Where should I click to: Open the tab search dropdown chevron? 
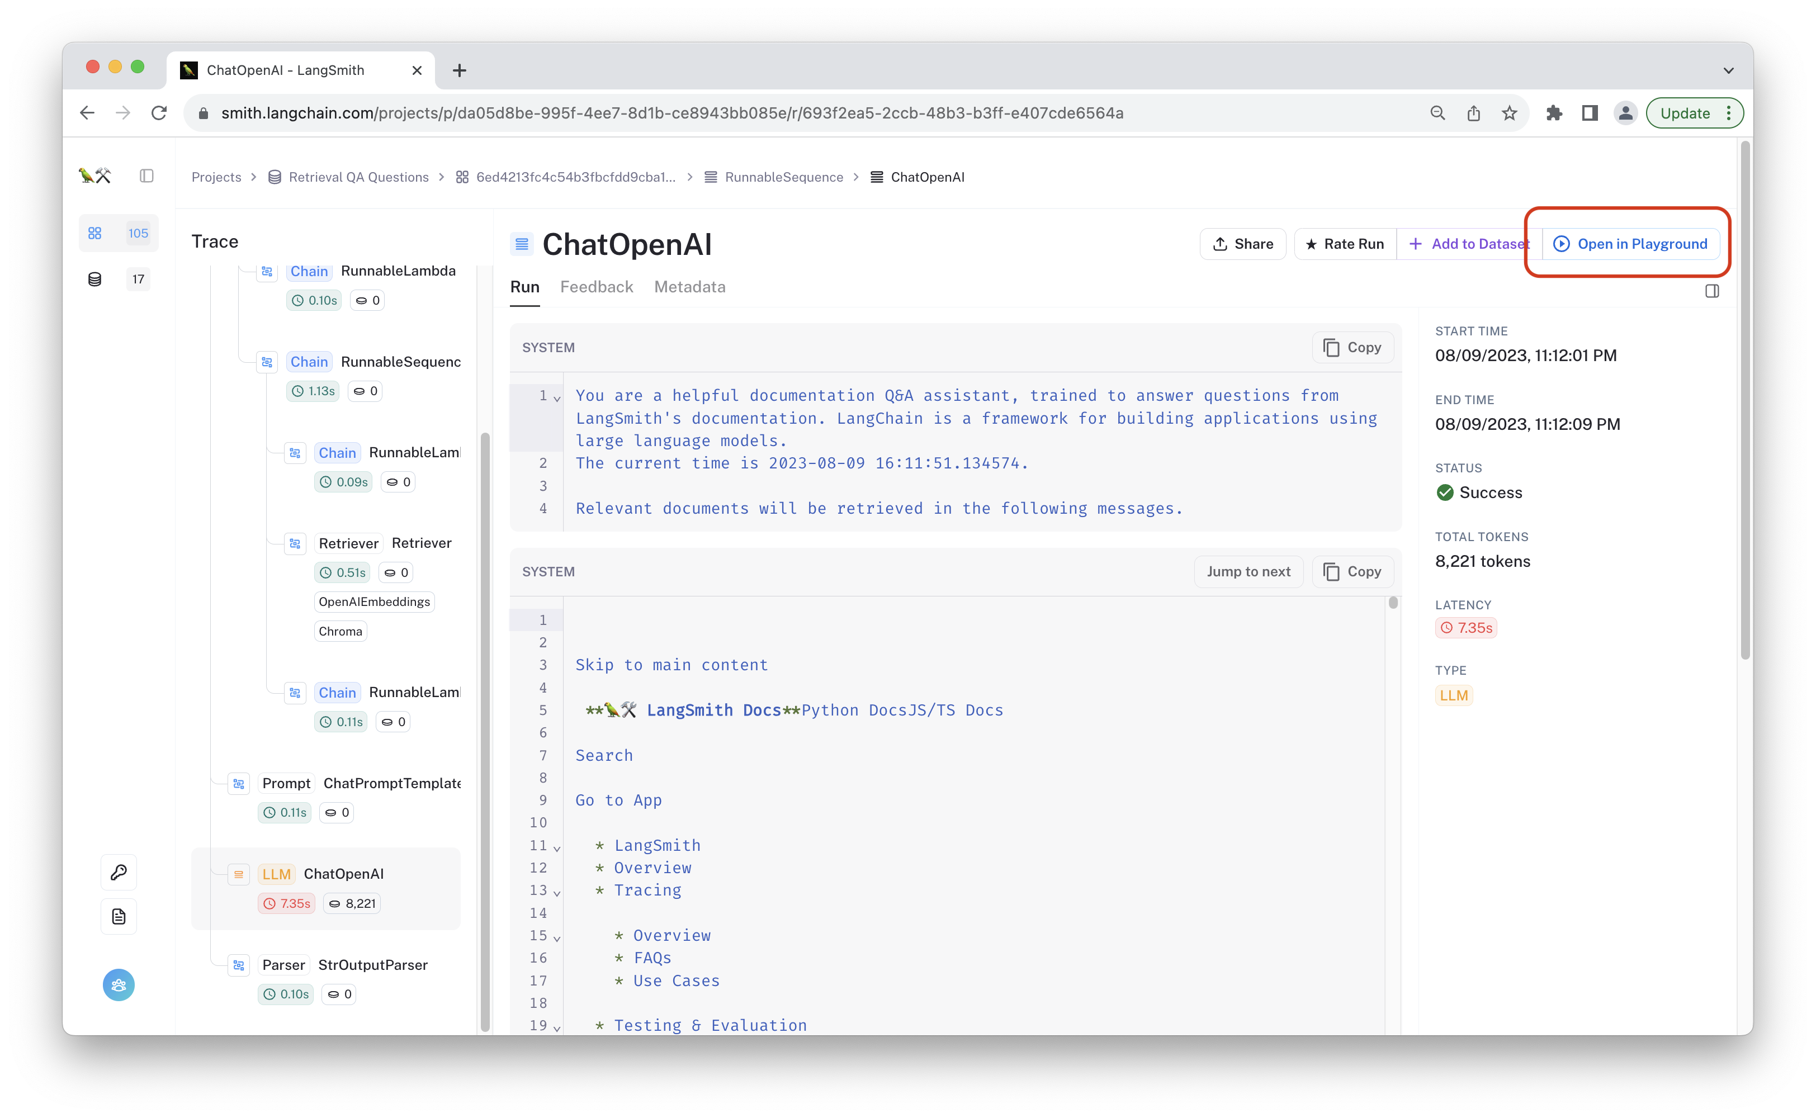coord(1728,70)
